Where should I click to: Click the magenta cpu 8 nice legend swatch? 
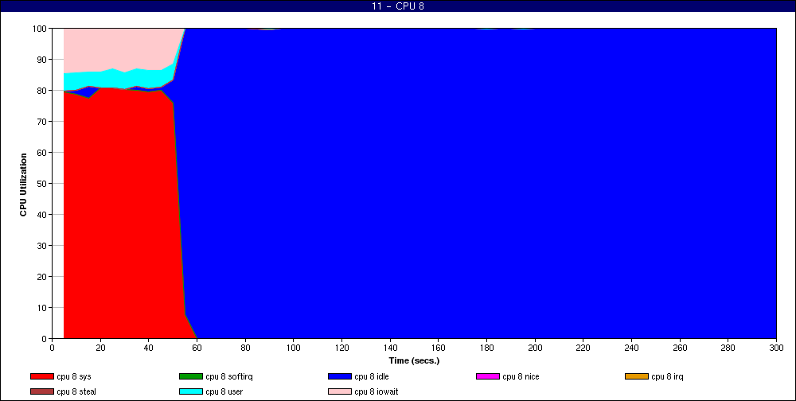pos(488,376)
